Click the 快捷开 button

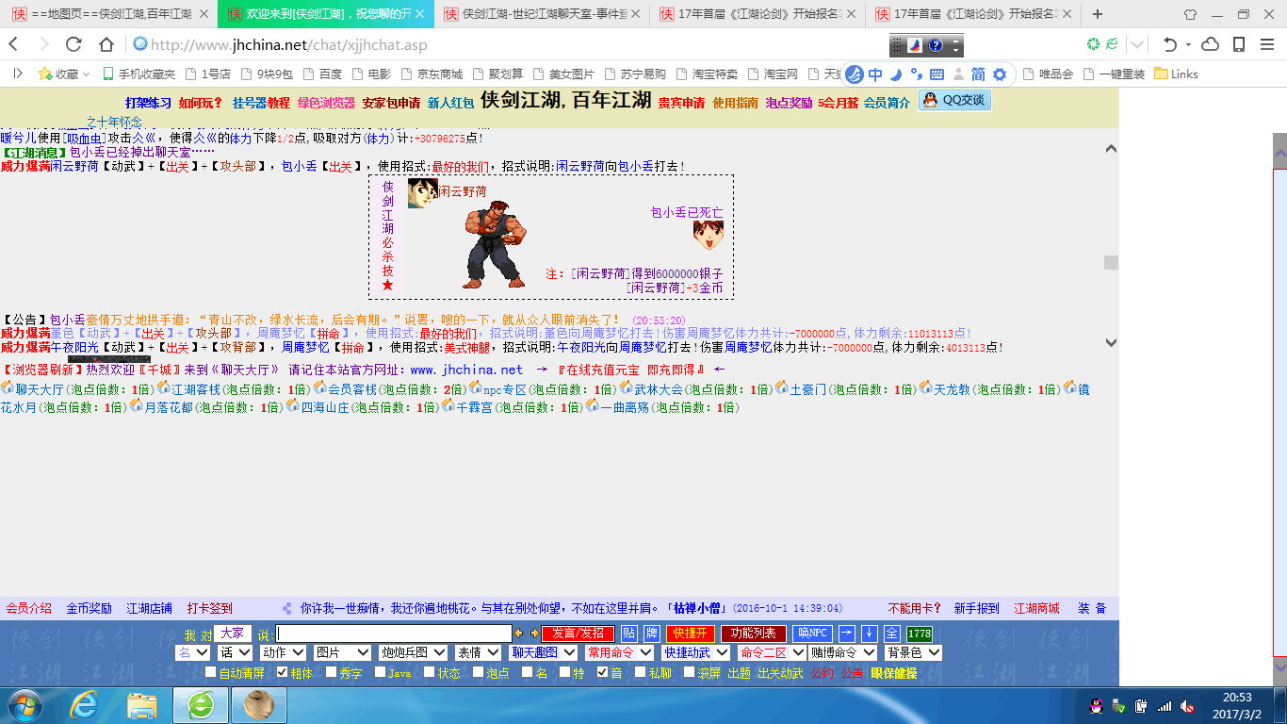[691, 633]
